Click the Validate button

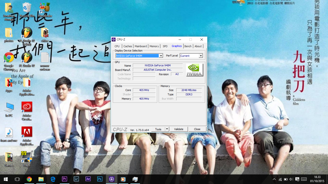179,129
